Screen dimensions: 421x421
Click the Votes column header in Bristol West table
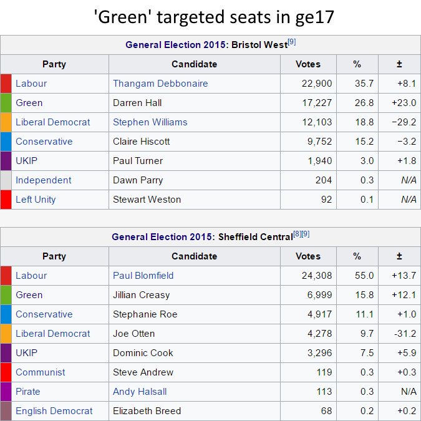[308, 64]
